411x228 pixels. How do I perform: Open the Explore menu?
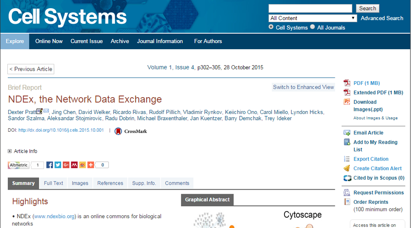point(15,41)
